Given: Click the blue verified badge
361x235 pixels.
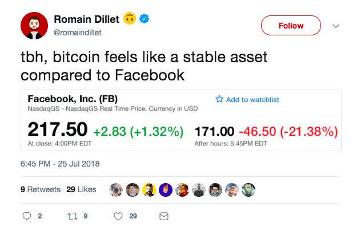Looking at the screenshot, I should pyautogui.click(x=145, y=20).
